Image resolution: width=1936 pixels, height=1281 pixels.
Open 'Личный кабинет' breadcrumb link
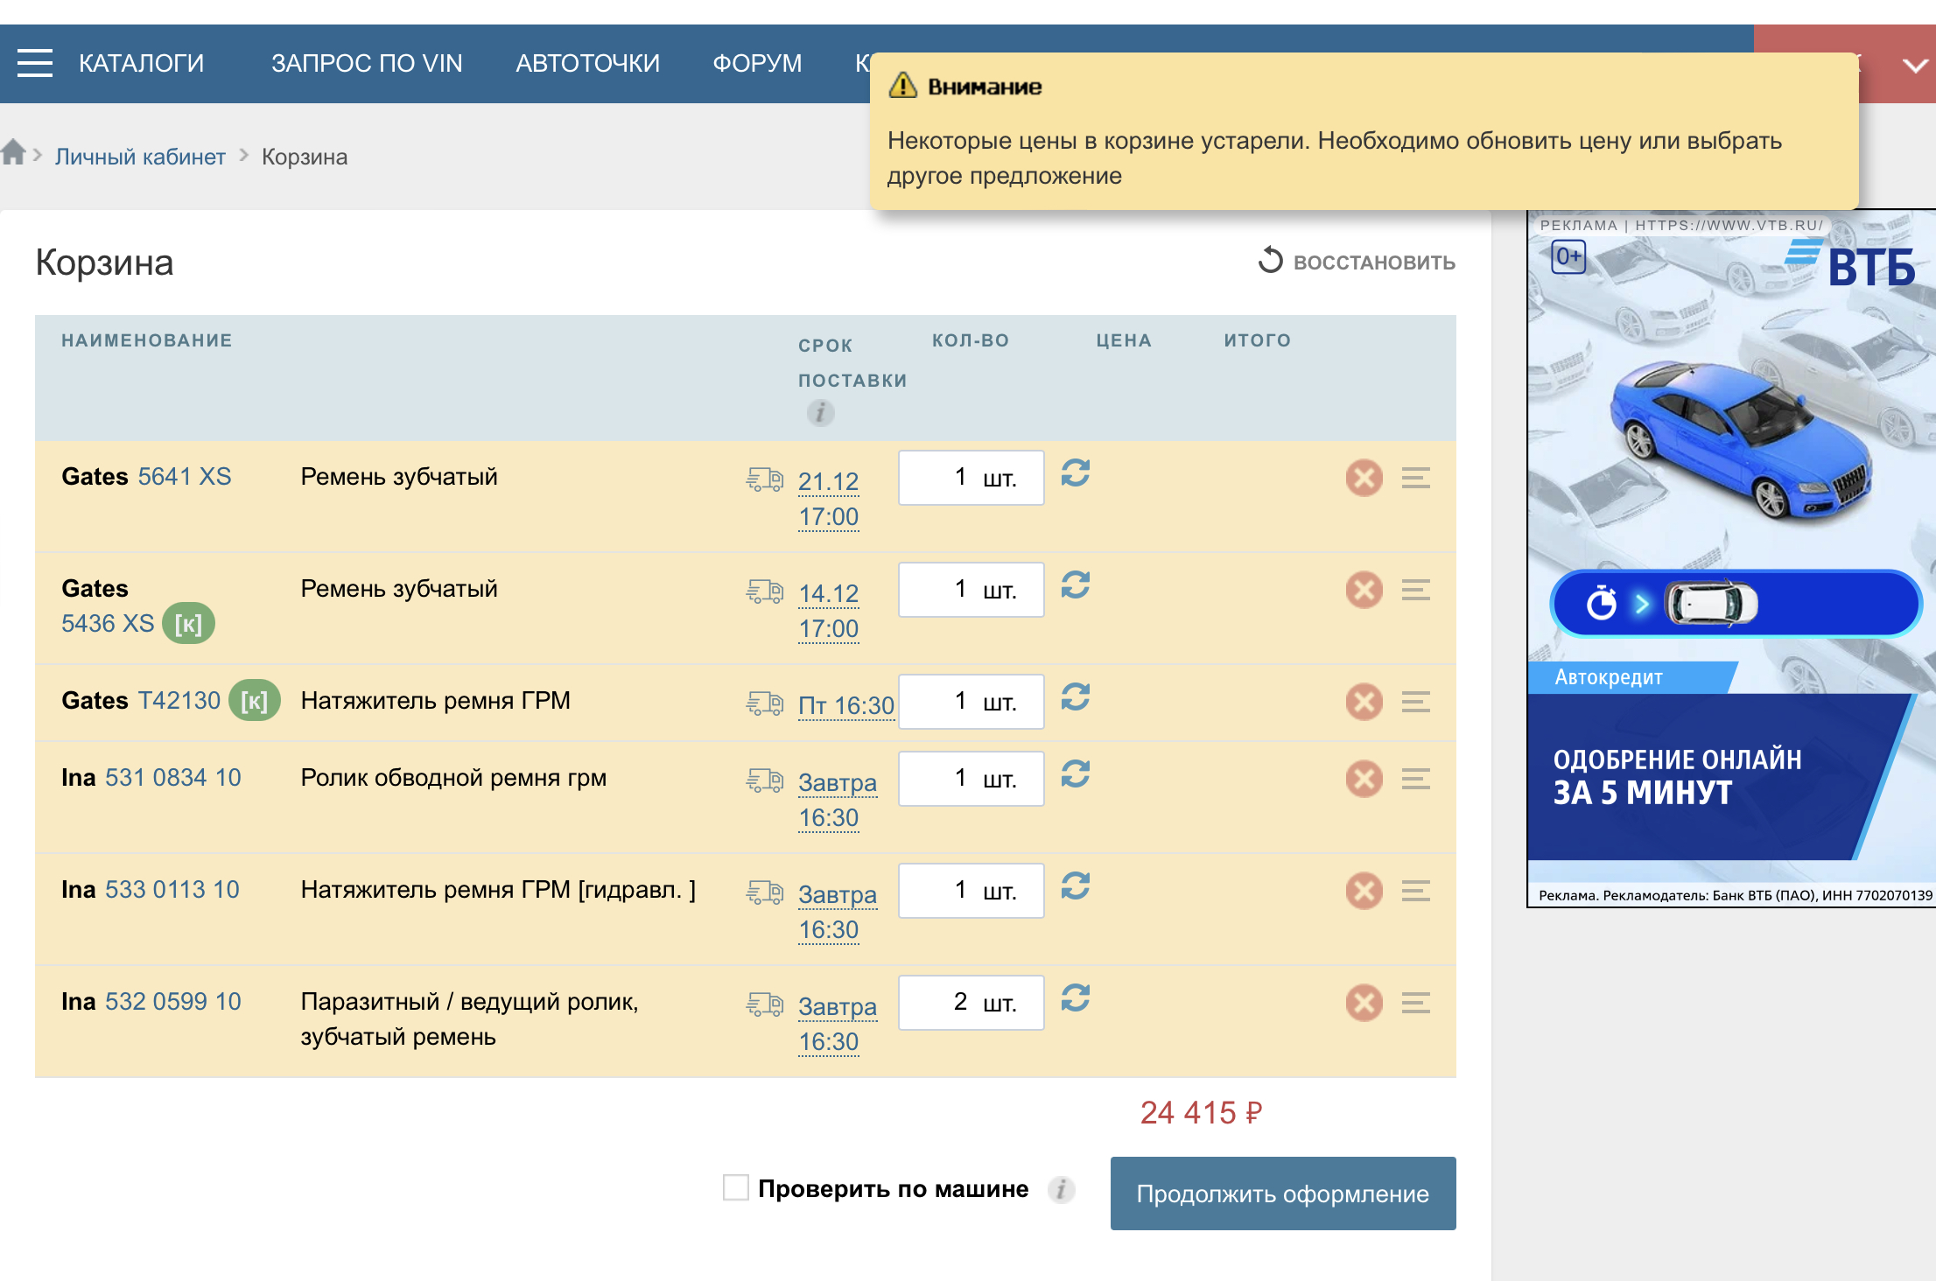pyautogui.click(x=140, y=157)
